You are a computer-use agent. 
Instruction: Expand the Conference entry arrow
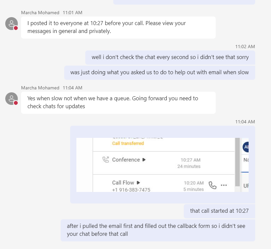pos(144,160)
